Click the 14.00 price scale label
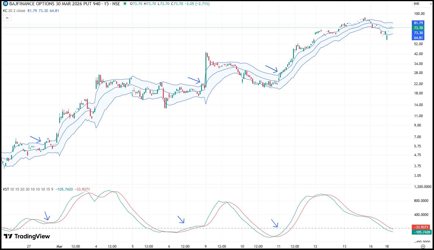This screenshot has height=250, width=434. 419,105
